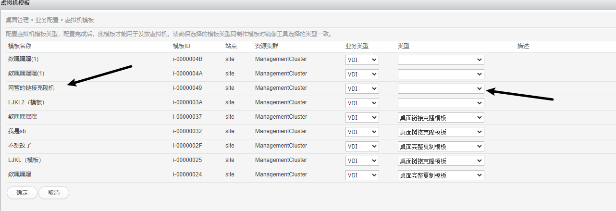The width and height of the screenshot is (616, 211).
Task: Open the 业务类型 dropdown for template i-0000004B
Action: click(362, 60)
